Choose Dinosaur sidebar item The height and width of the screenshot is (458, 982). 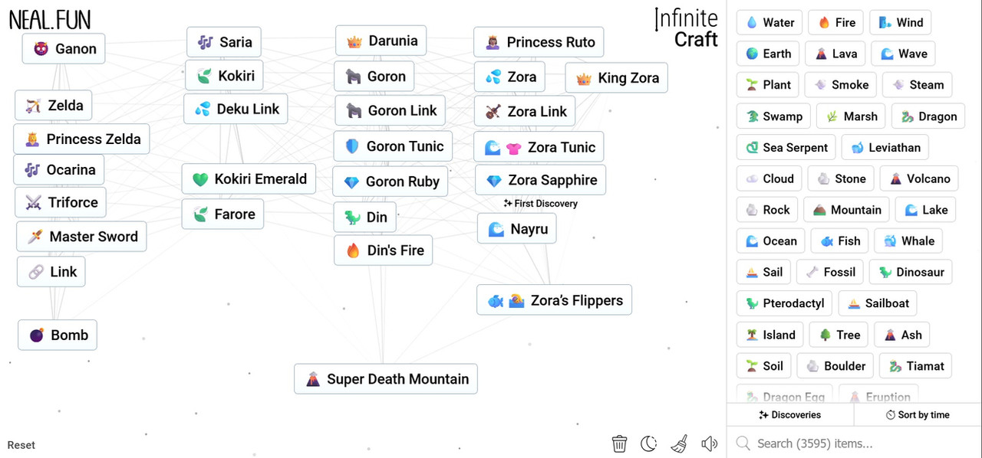(x=911, y=272)
